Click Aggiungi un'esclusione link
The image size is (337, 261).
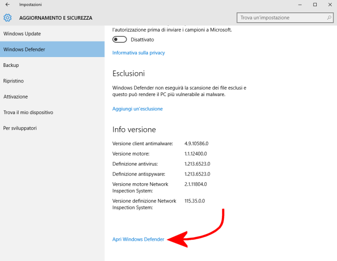[x=137, y=108]
